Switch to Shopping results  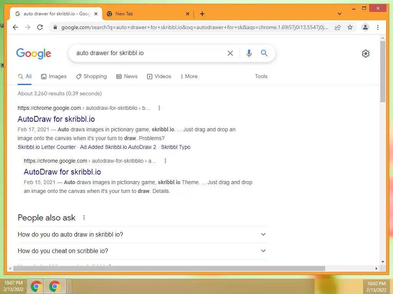(91, 77)
